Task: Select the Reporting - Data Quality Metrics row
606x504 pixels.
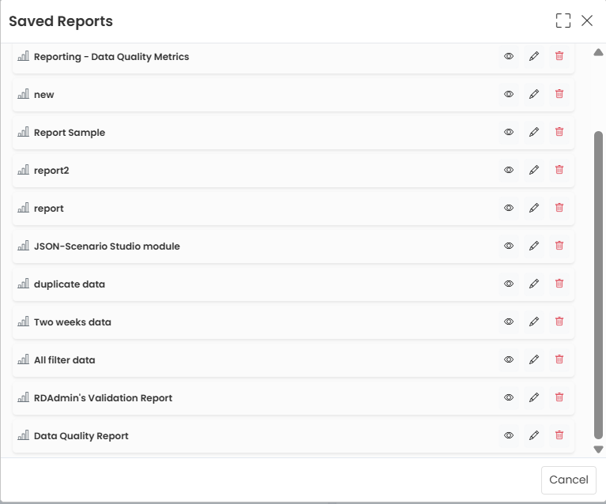Action: [293, 57]
